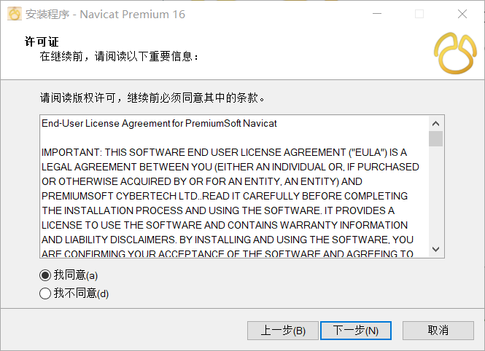Image resolution: width=485 pixels, height=351 pixels.
Task: Select the 我同意(a) radio button
Action: tap(45, 275)
